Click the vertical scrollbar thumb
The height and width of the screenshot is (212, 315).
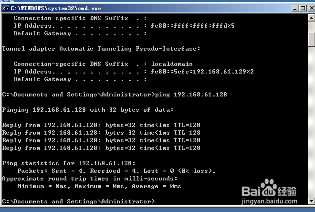coord(311,39)
